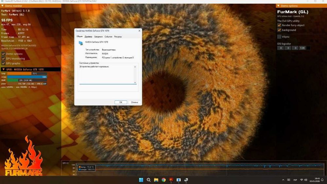
Task: Click the display adapter icon in properties dialog
Action: [81, 43]
